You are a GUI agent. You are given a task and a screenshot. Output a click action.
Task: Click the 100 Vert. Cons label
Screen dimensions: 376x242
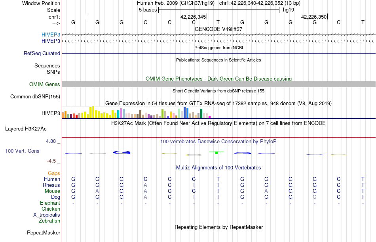pyautogui.click(x=22, y=151)
